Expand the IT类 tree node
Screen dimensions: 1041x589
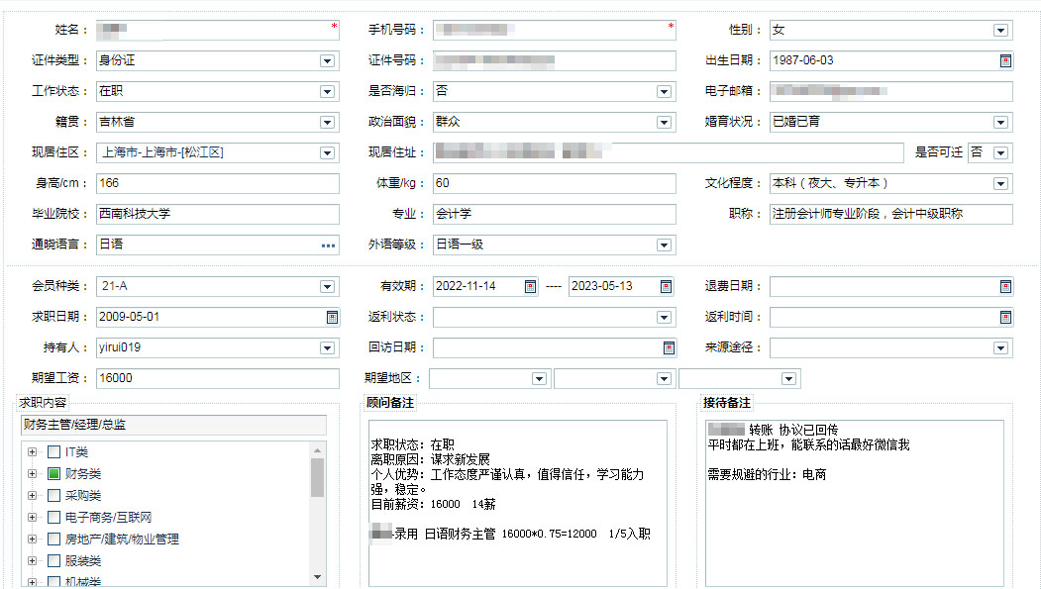pos(32,452)
